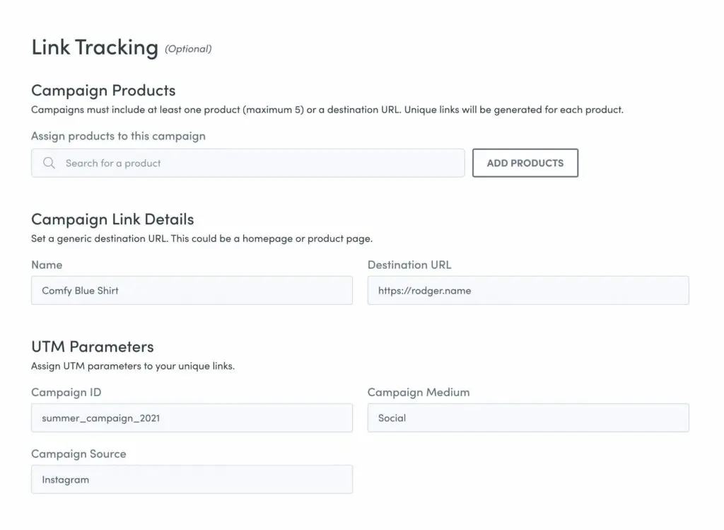This screenshot has height=530, width=724.
Task: Select the Campaign Products section heading
Action: [103, 91]
